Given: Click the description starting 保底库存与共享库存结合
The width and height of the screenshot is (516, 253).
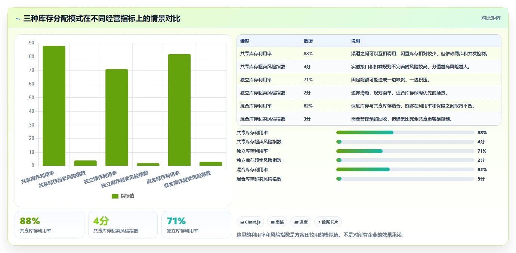Looking at the screenshot, I should pyautogui.click(x=413, y=106).
